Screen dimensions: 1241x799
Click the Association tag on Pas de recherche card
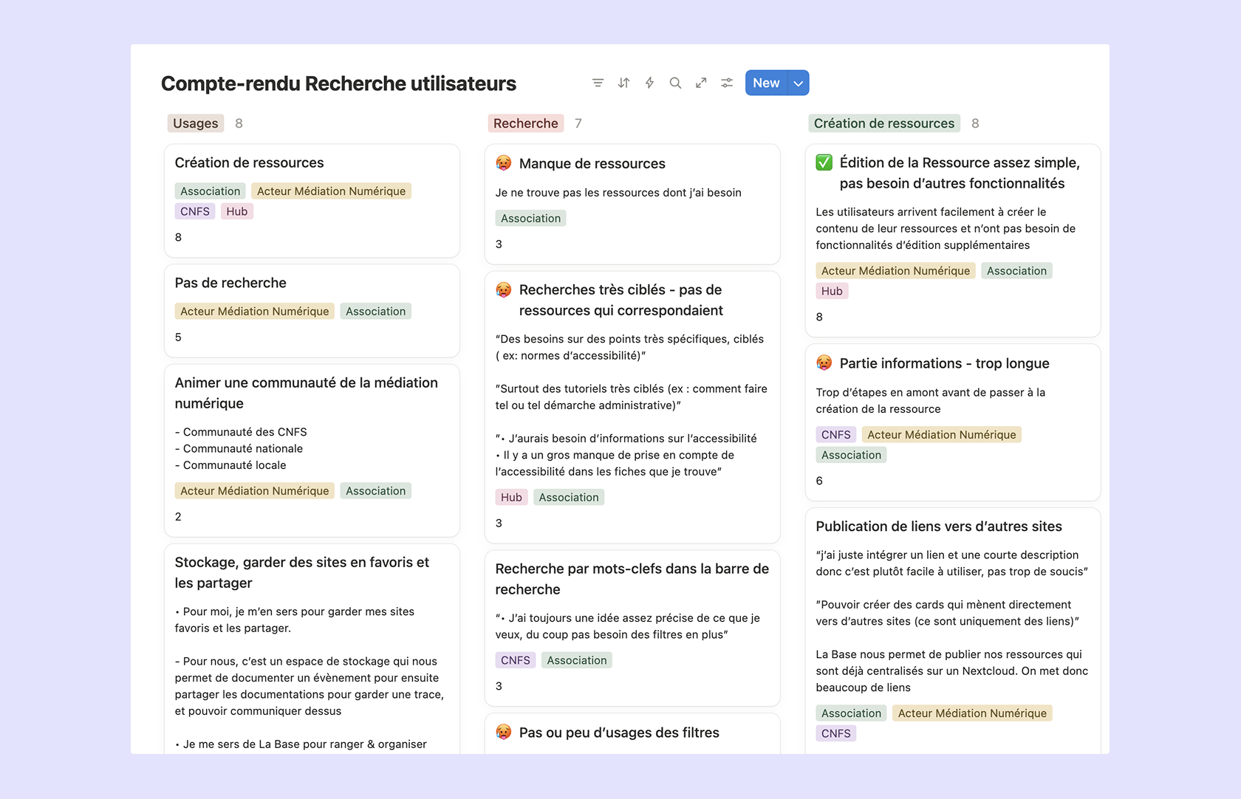(375, 312)
